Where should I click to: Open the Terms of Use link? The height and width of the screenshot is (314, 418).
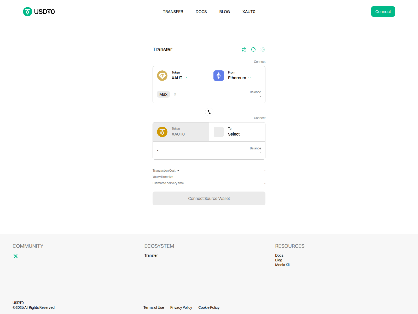coord(154,307)
